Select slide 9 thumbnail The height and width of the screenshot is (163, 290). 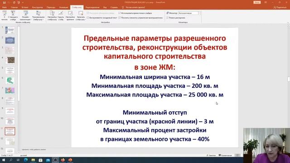point(10,111)
